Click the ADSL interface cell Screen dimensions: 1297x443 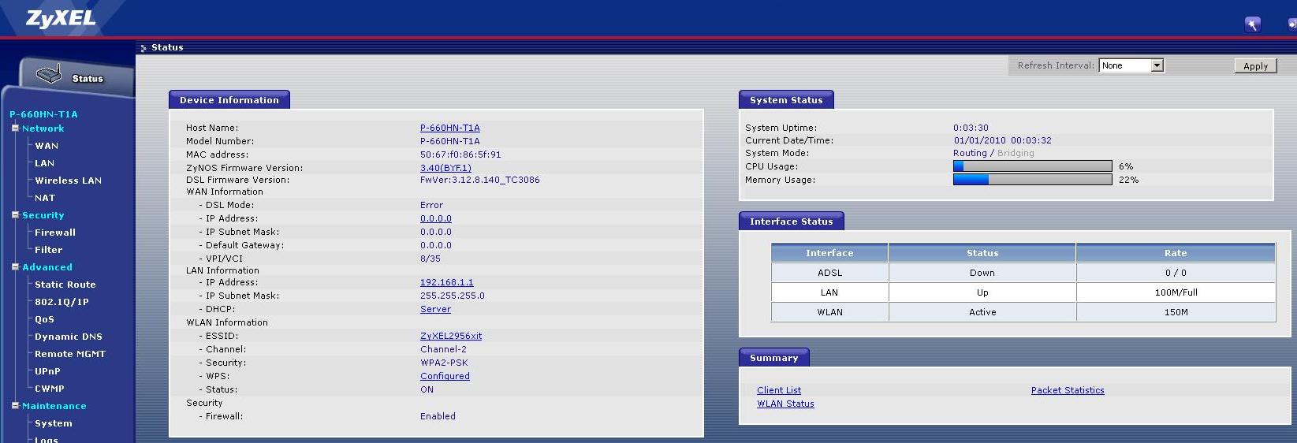(x=829, y=273)
